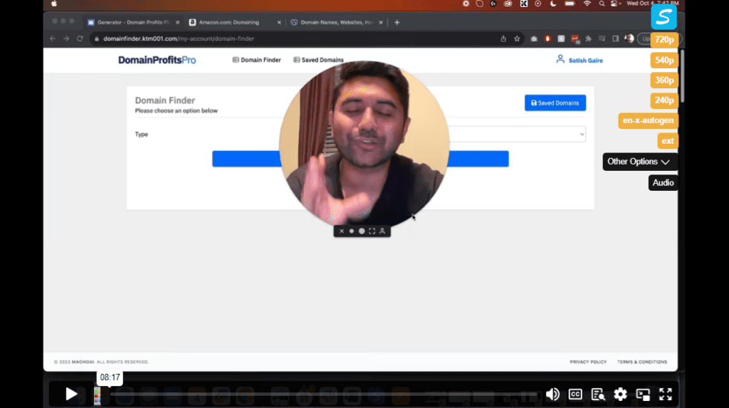Open the extensions puzzle icon

click(588, 38)
